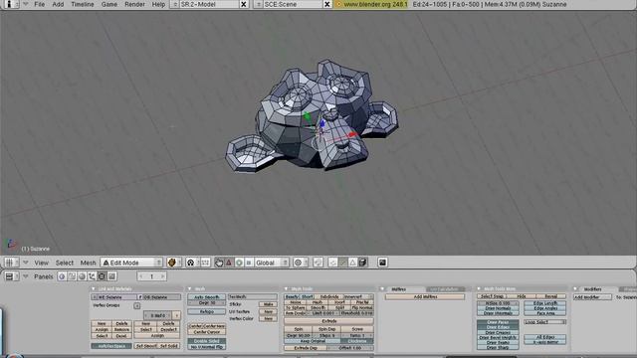This screenshot has width=637, height=358.
Task: Click the Extrude button
Action: click(328, 321)
